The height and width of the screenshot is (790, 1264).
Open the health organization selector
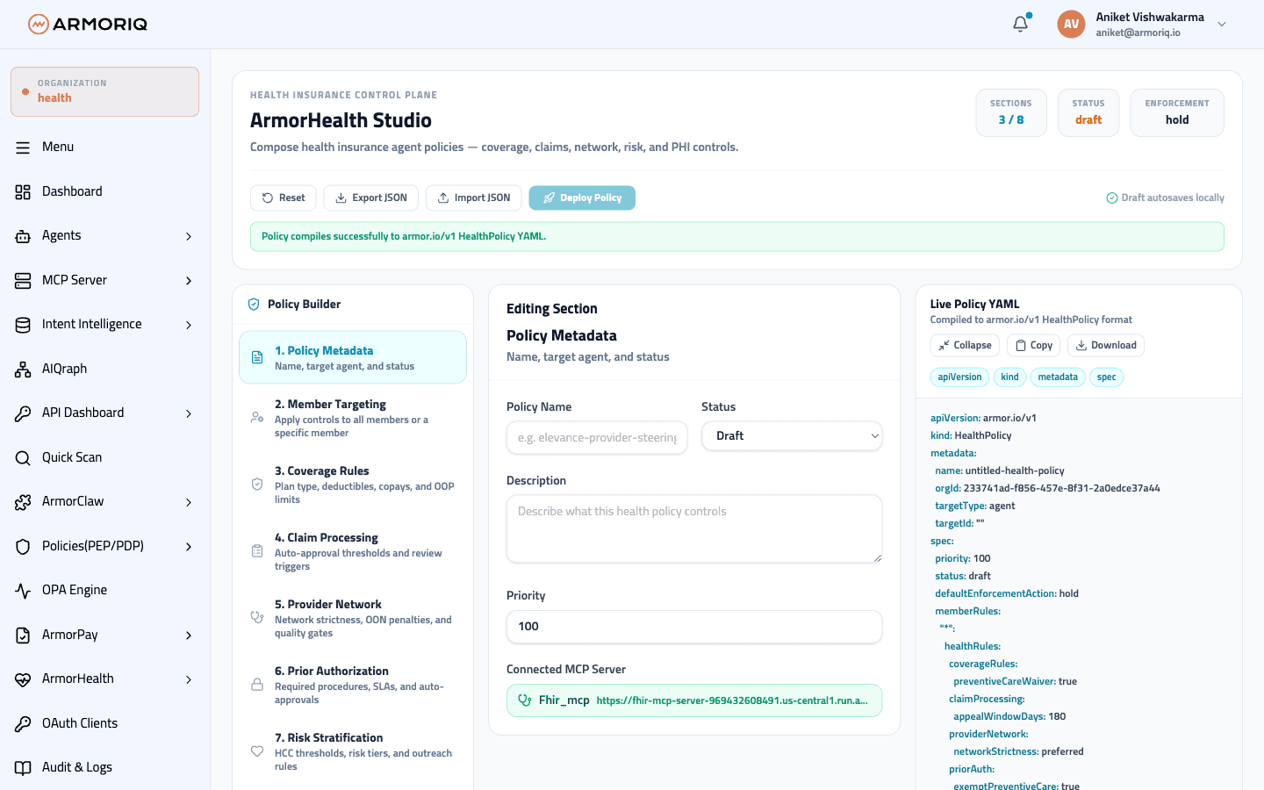click(104, 91)
